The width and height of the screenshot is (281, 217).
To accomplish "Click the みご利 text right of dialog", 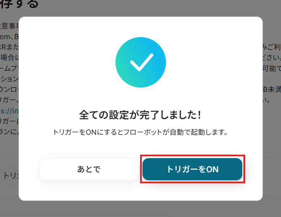I will (x=272, y=47).
